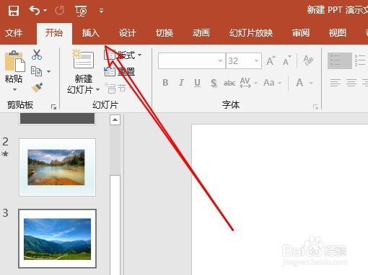Toggle Strikethrough abc button
The width and height of the screenshot is (368, 275).
tap(229, 83)
